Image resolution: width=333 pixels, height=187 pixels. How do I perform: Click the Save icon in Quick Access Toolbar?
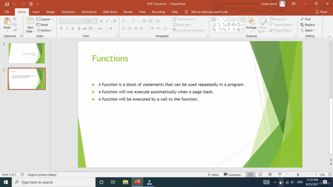[7, 4]
